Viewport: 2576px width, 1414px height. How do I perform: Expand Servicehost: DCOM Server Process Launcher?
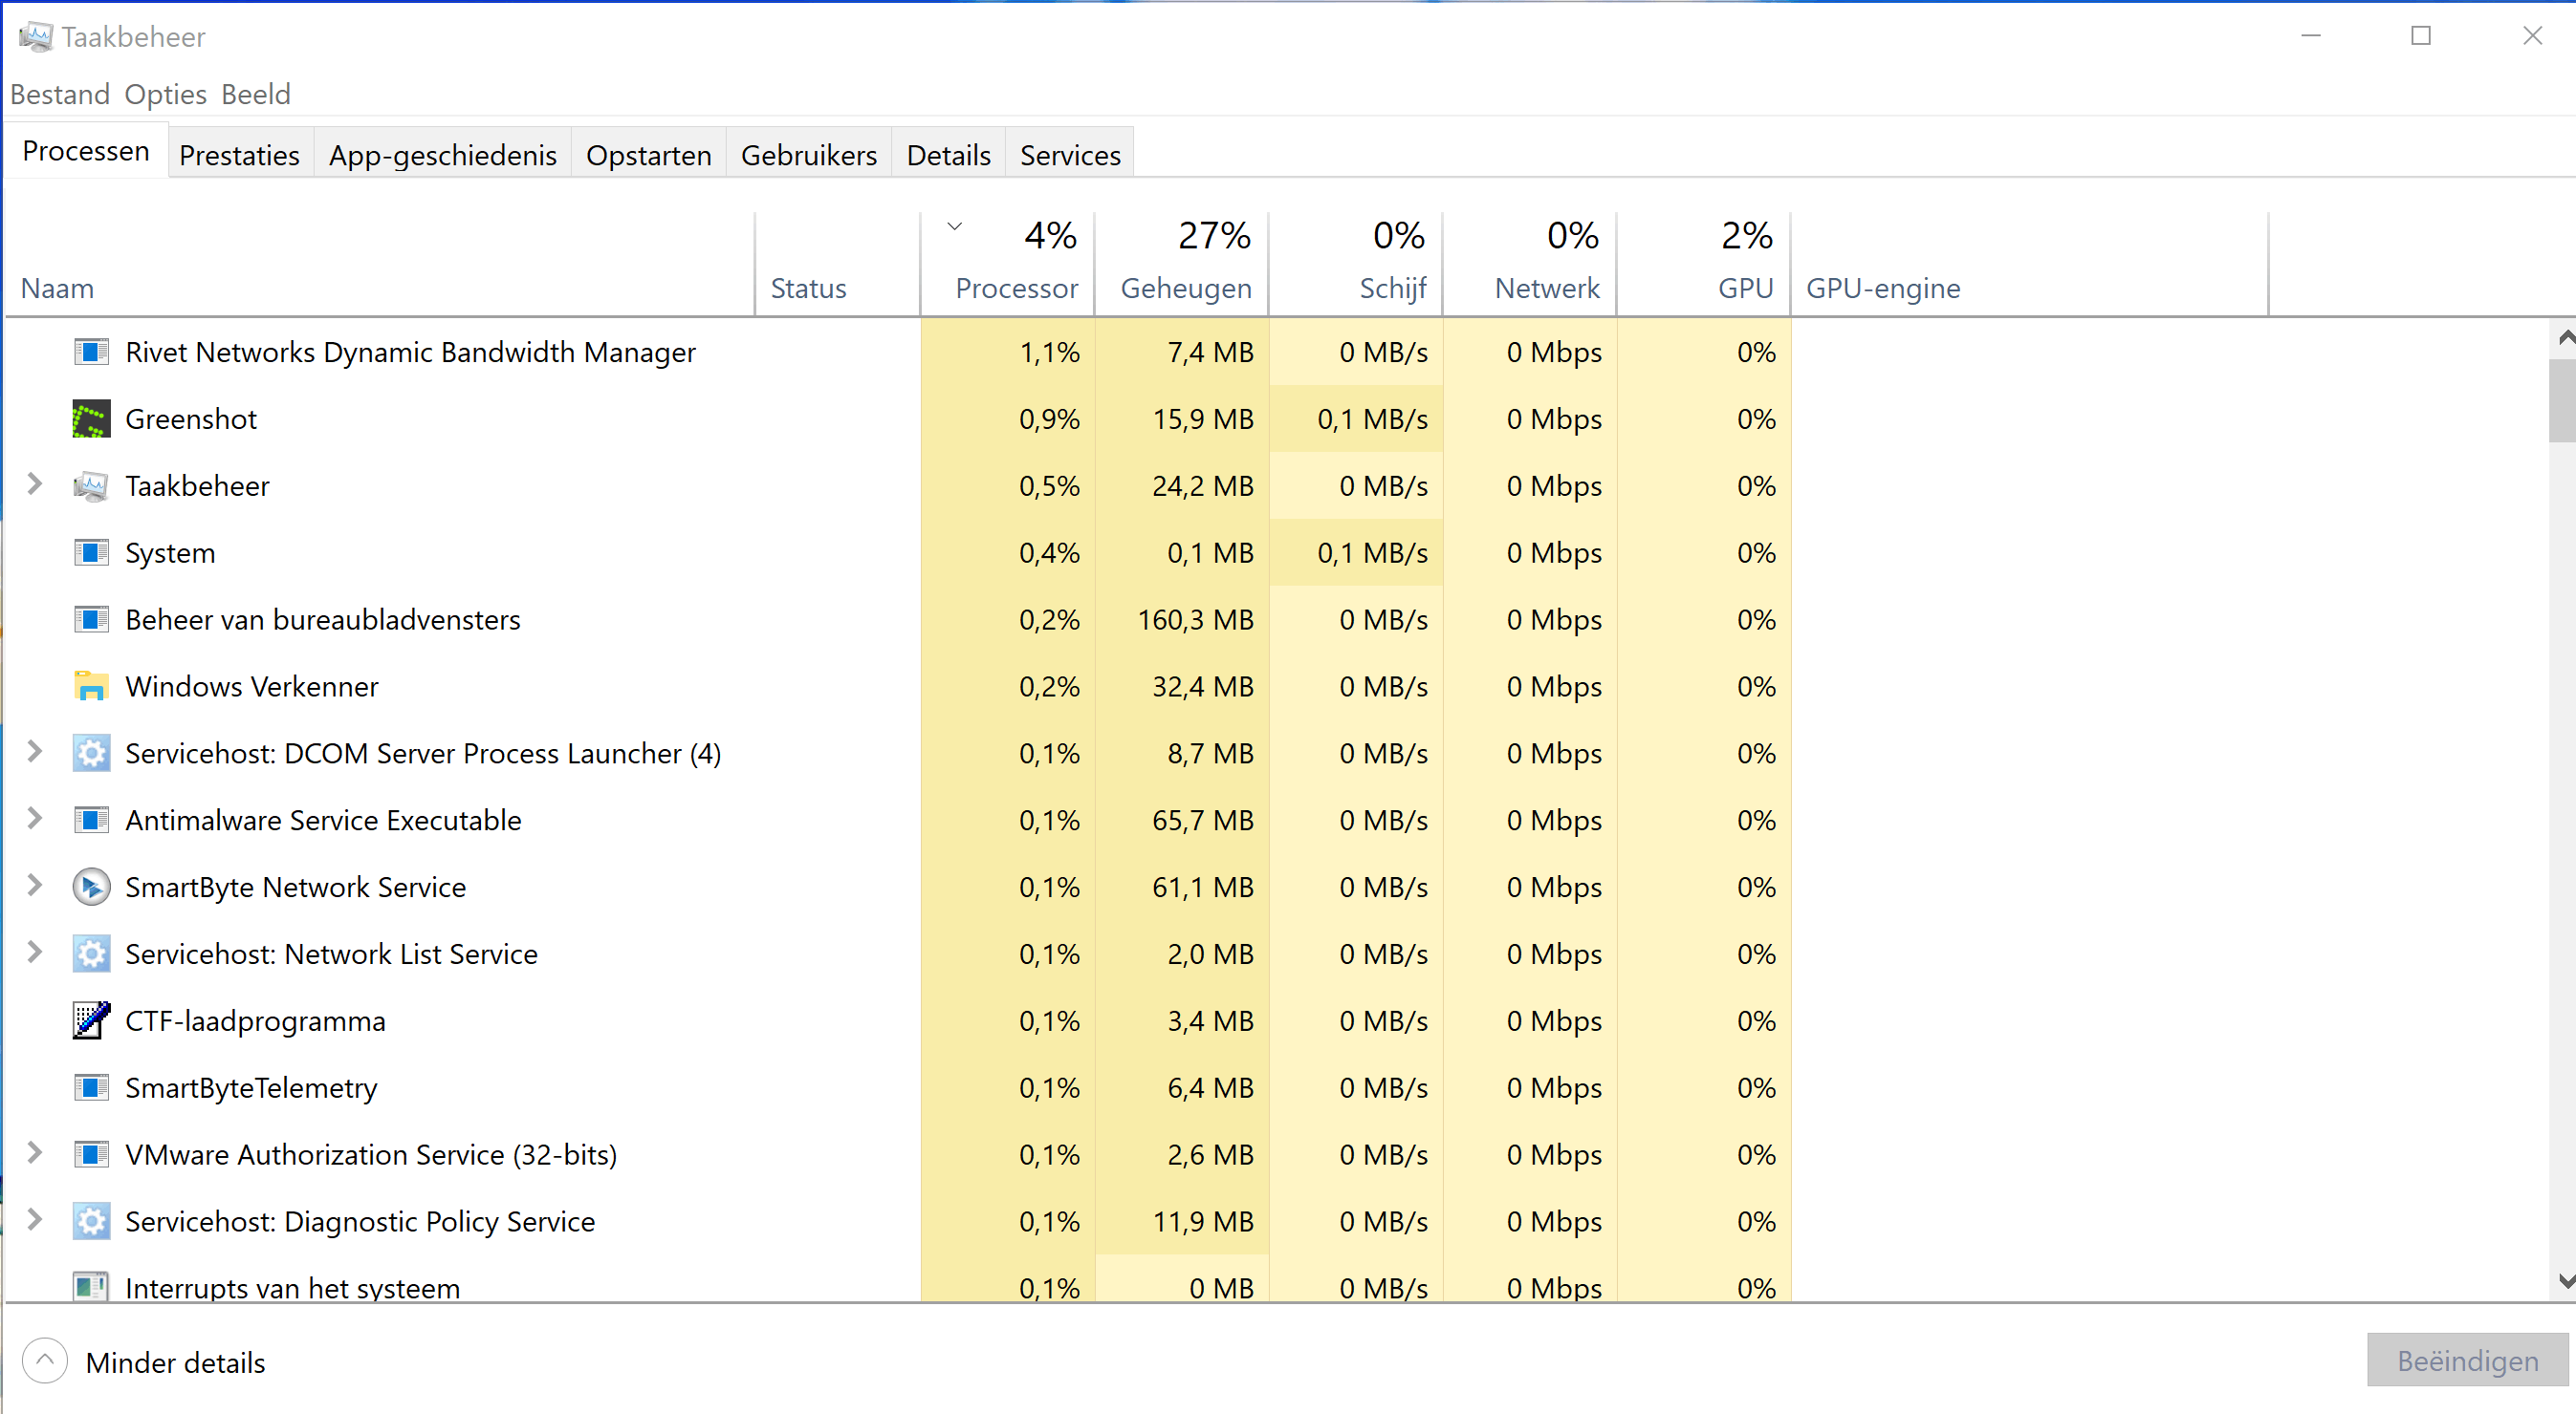(35, 752)
